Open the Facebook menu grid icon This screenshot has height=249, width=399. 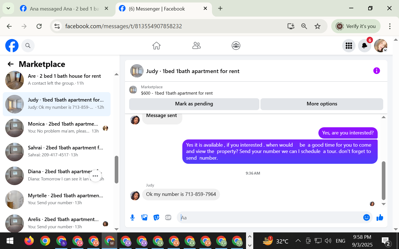[349, 46]
